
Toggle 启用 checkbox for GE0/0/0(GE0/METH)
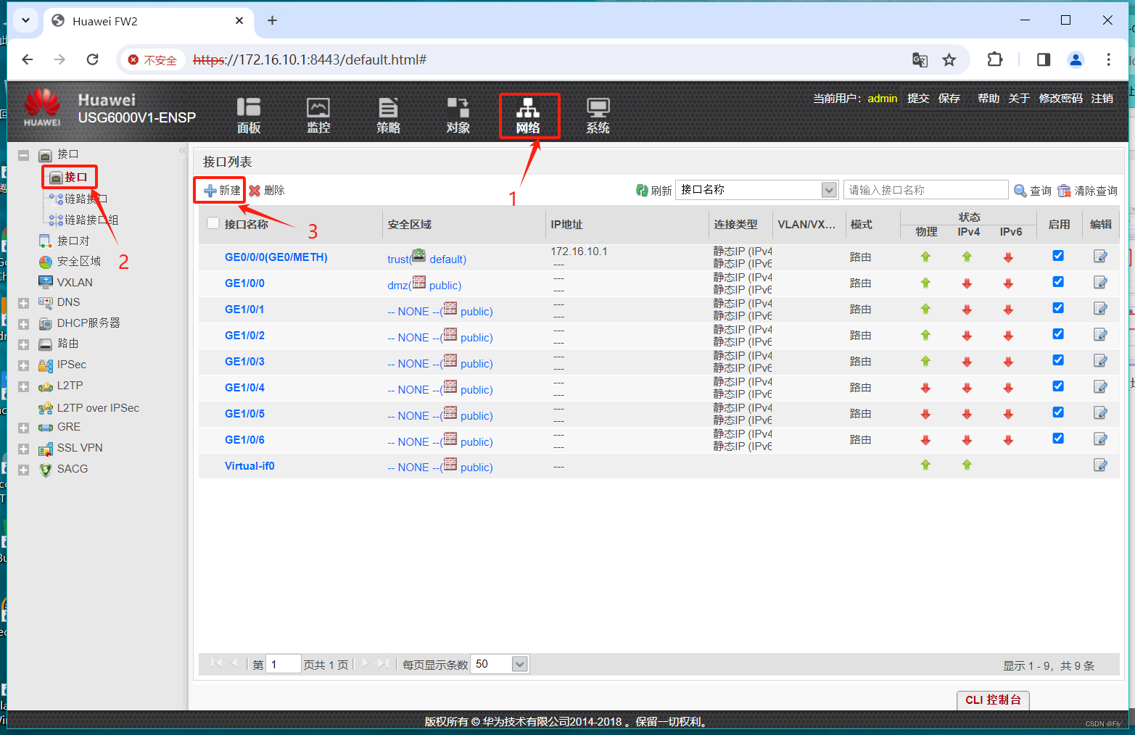[1058, 255]
